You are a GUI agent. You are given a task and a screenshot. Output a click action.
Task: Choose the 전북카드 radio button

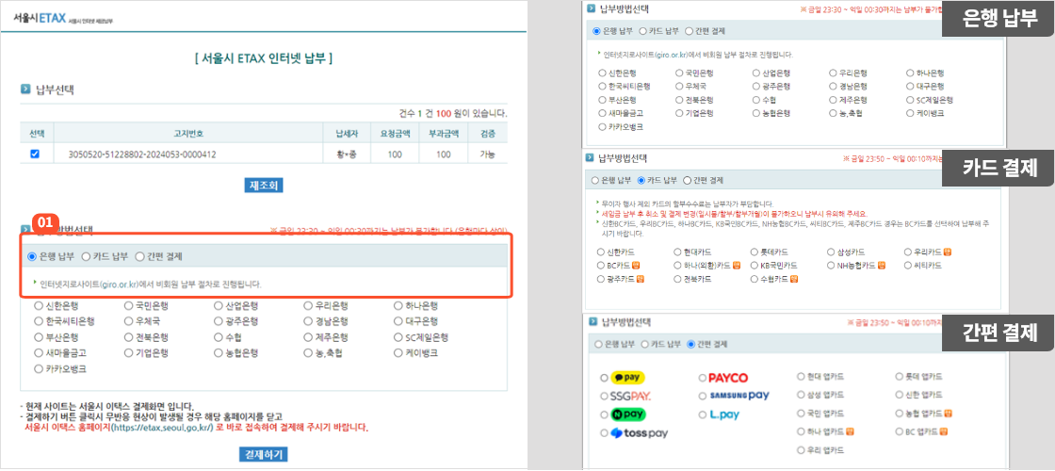(x=677, y=279)
